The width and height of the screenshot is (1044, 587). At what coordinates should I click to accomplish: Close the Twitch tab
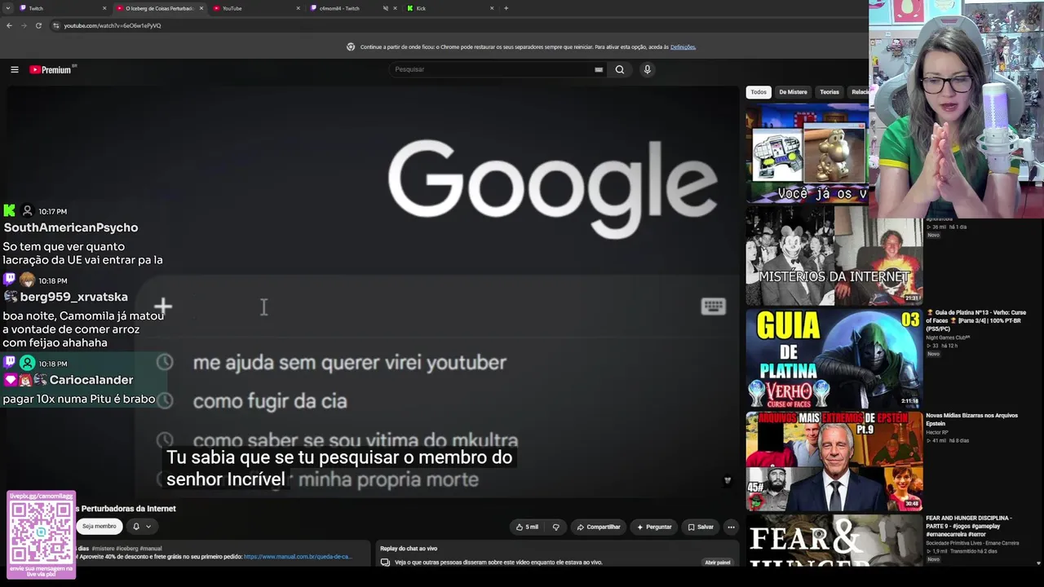104,8
